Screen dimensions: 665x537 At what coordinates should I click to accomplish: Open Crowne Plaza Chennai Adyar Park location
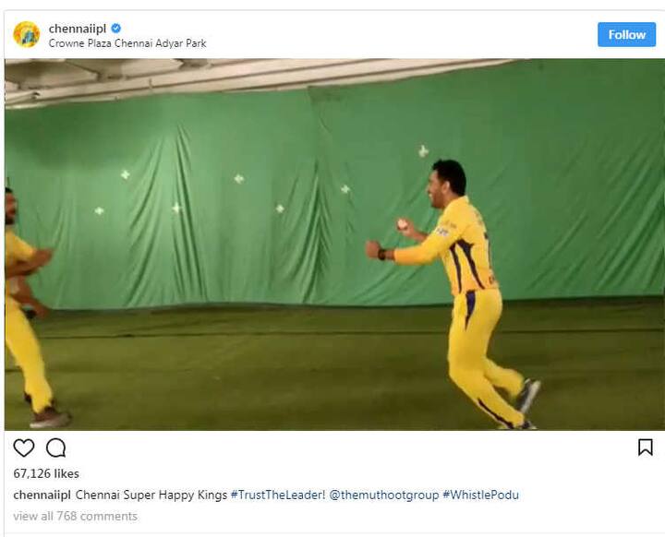(x=127, y=43)
